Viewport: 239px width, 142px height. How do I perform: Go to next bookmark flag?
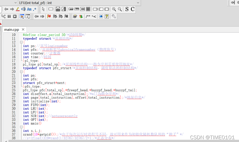(x=61, y=16)
